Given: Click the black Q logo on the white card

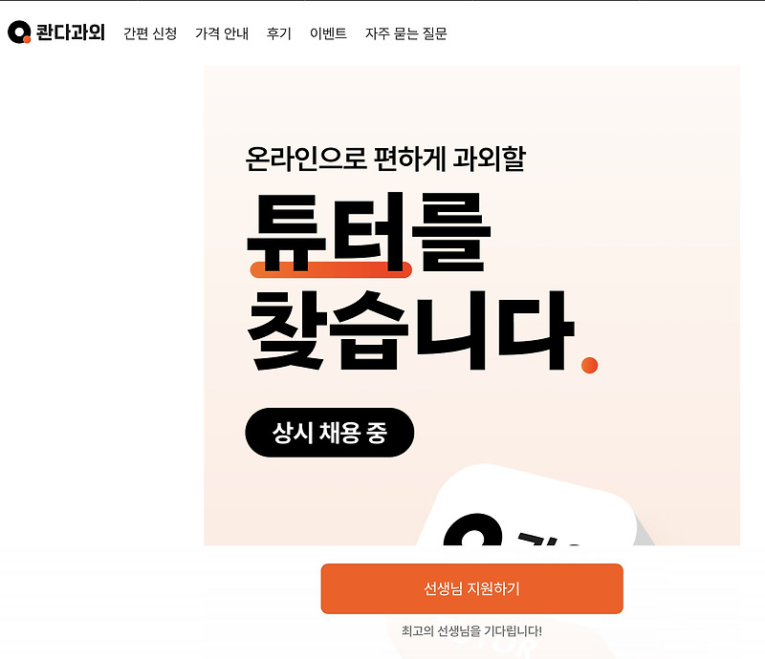Looking at the screenshot, I should point(472,530).
